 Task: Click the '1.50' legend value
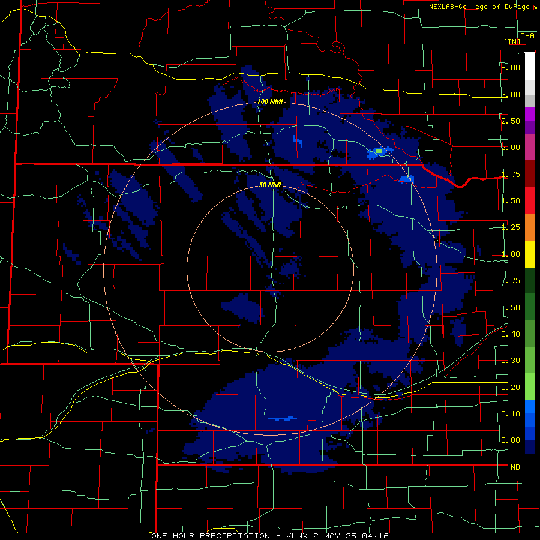tap(511, 201)
